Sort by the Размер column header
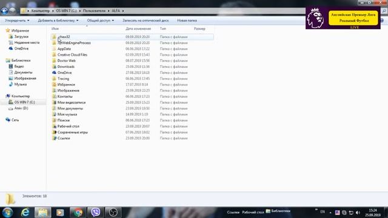388x218 pixels. pyautogui.click(x=199, y=28)
